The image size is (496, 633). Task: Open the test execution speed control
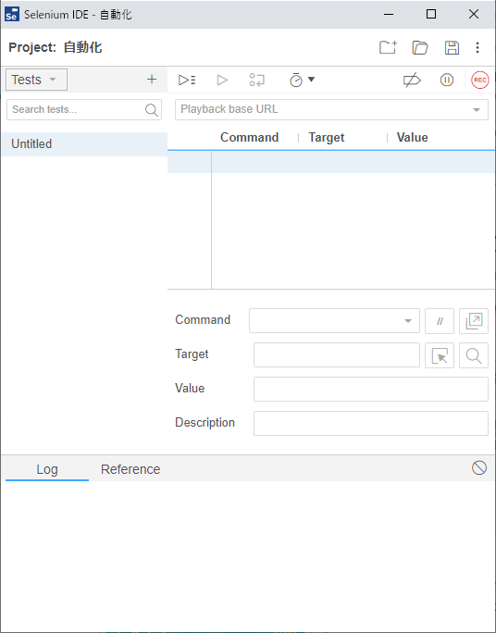tap(302, 80)
